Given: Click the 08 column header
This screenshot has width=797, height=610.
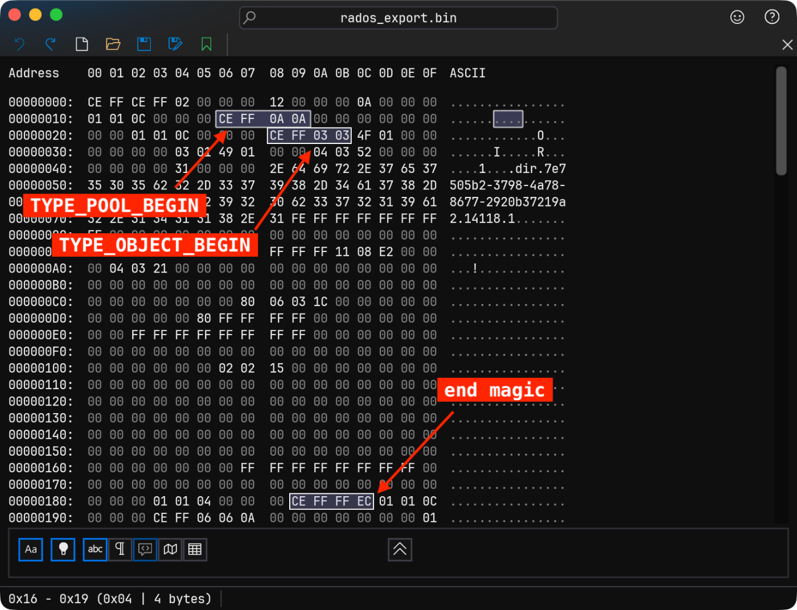Looking at the screenshot, I should click(x=277, y=73).
